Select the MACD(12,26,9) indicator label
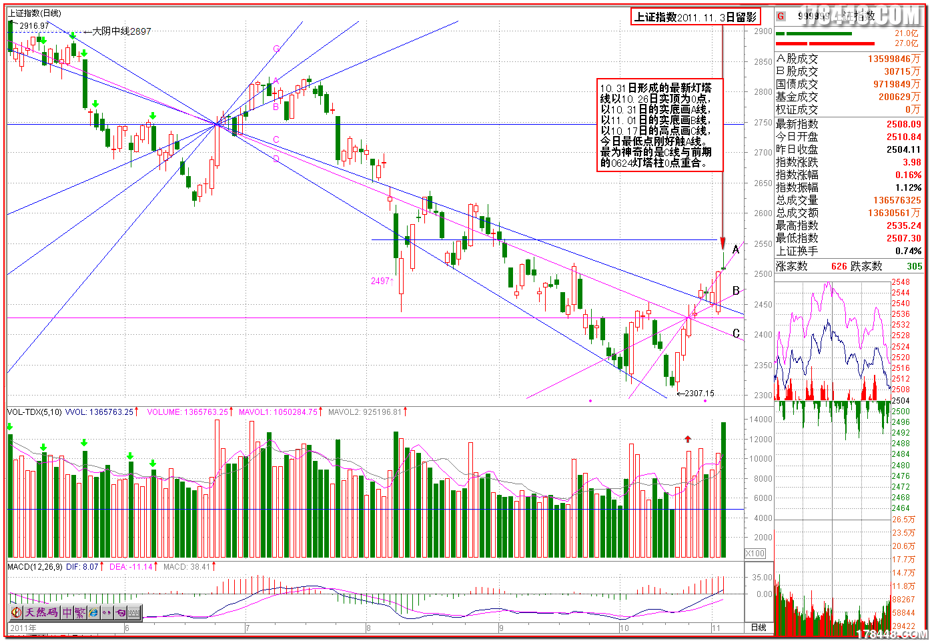930x641 pixels. [35, 567]
